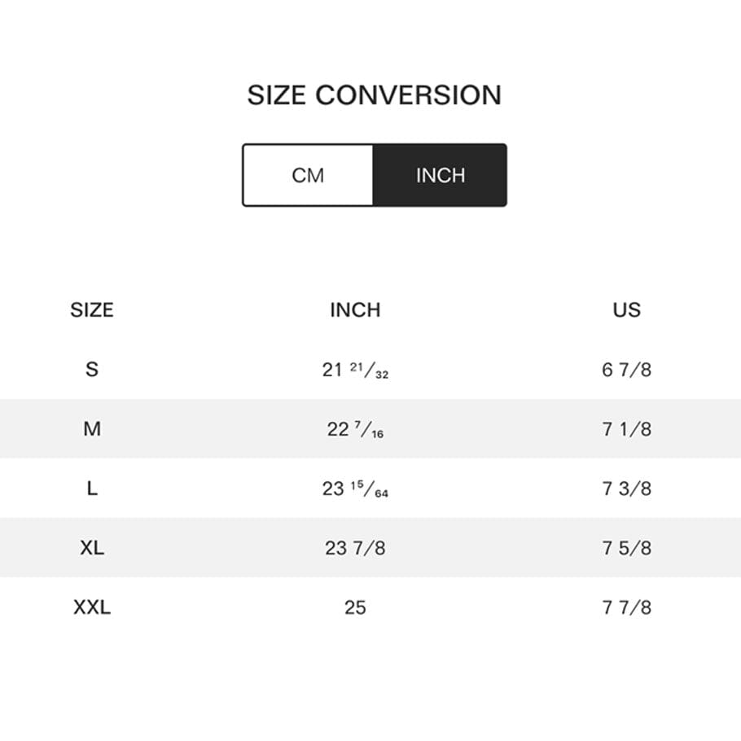
Task: Switch the size units to CM
Action: click(x=308, y=175)
